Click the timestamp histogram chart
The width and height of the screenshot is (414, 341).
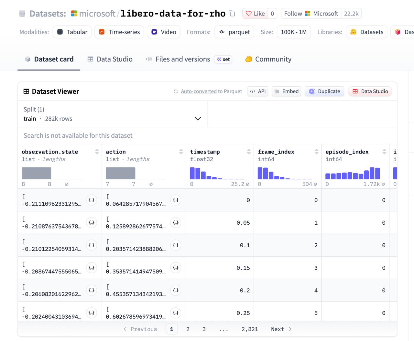220,173
